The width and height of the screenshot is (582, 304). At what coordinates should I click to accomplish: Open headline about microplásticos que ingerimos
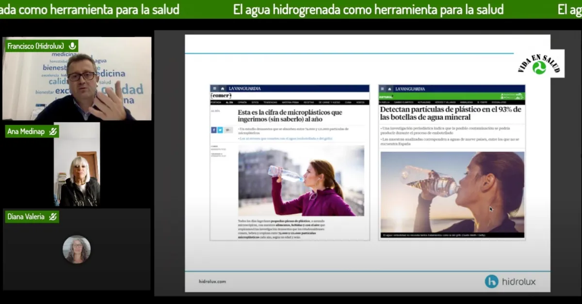pos(290,116)
